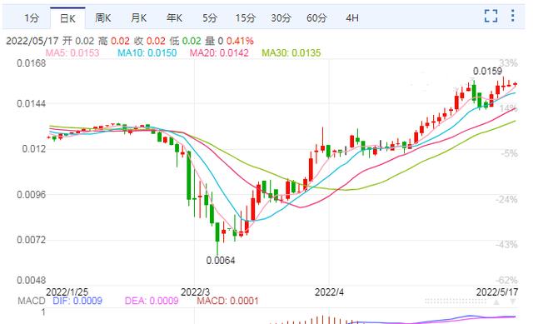The height and width of the screenshot is (324, 533).
Task: Click the 0.0048 price axis label
Action: [32, 281]
